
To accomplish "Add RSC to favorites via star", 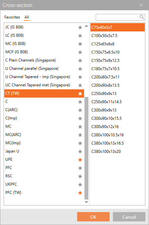I will [80, 176].
